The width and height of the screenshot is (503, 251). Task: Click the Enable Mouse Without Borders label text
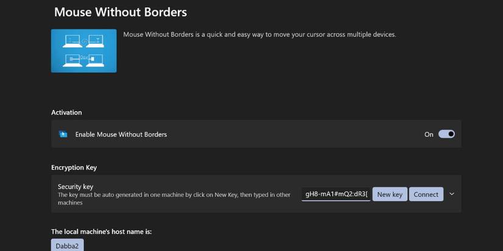[121, 134]
